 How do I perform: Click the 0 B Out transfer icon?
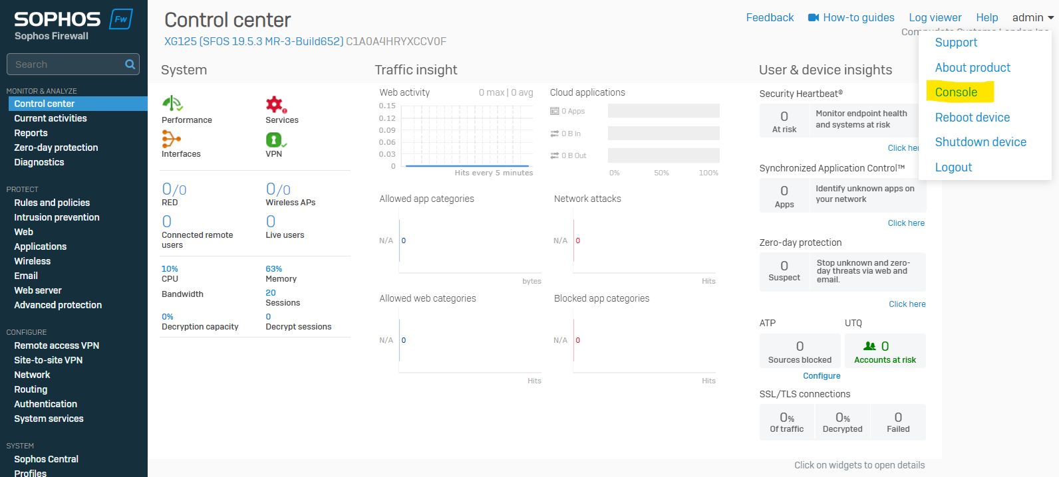pyautogui.click(x=554, y=155)
